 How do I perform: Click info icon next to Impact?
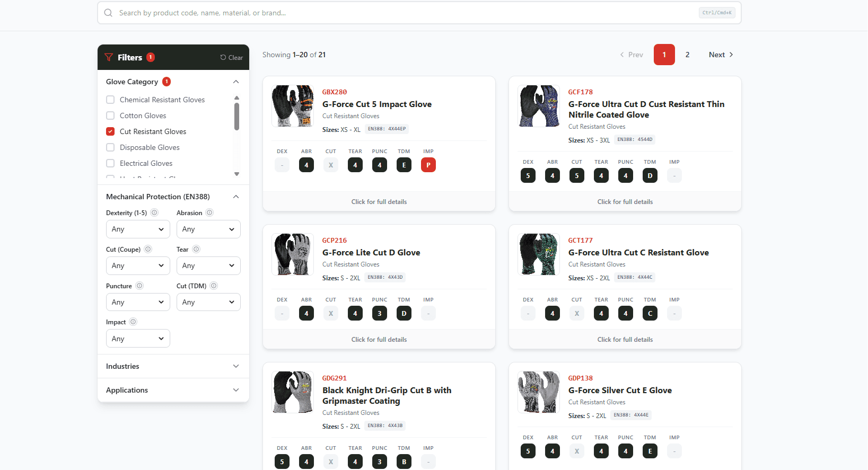point(133,322)
